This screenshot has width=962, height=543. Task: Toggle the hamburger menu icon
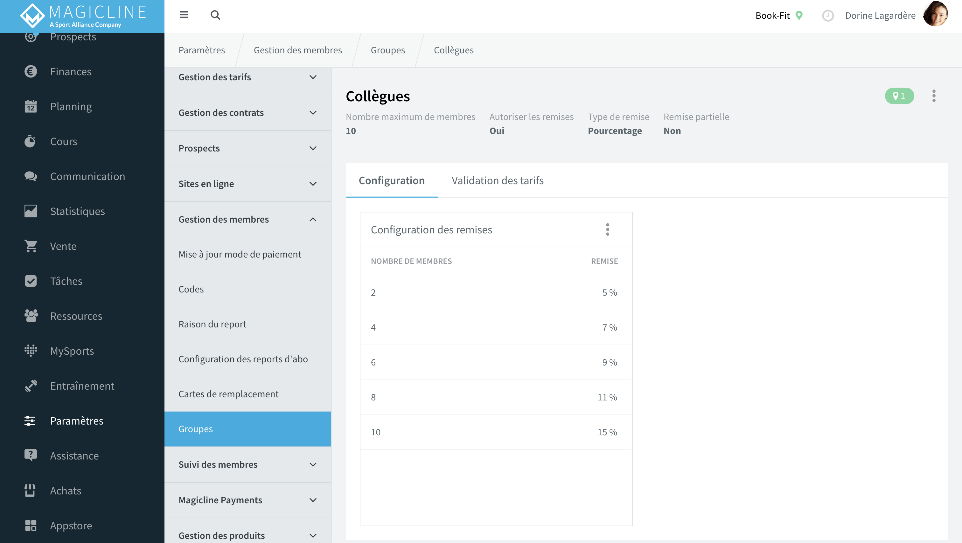coord(184,15)
